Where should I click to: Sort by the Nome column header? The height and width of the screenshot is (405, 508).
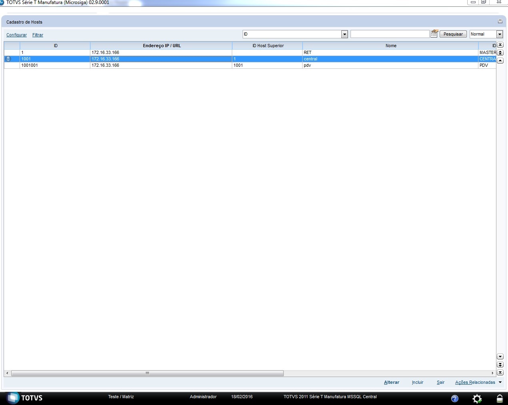click(390, 46)
